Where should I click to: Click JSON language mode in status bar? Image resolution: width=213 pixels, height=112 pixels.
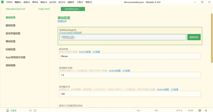click(x=190, y=110)
